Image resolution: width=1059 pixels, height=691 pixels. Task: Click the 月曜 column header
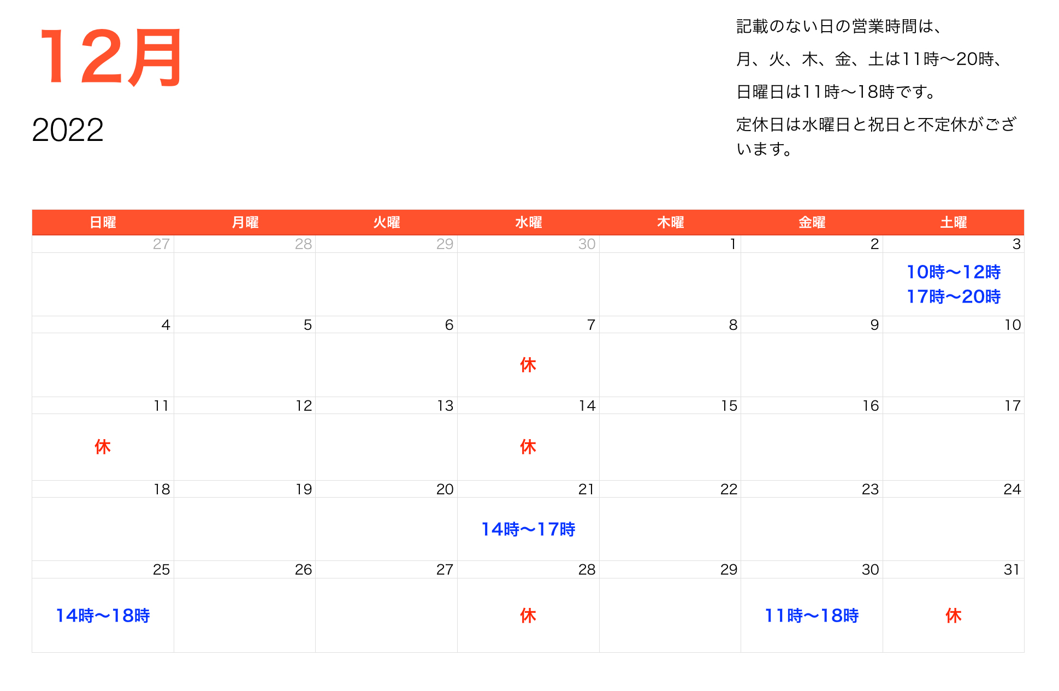click(x=245, y=222)
